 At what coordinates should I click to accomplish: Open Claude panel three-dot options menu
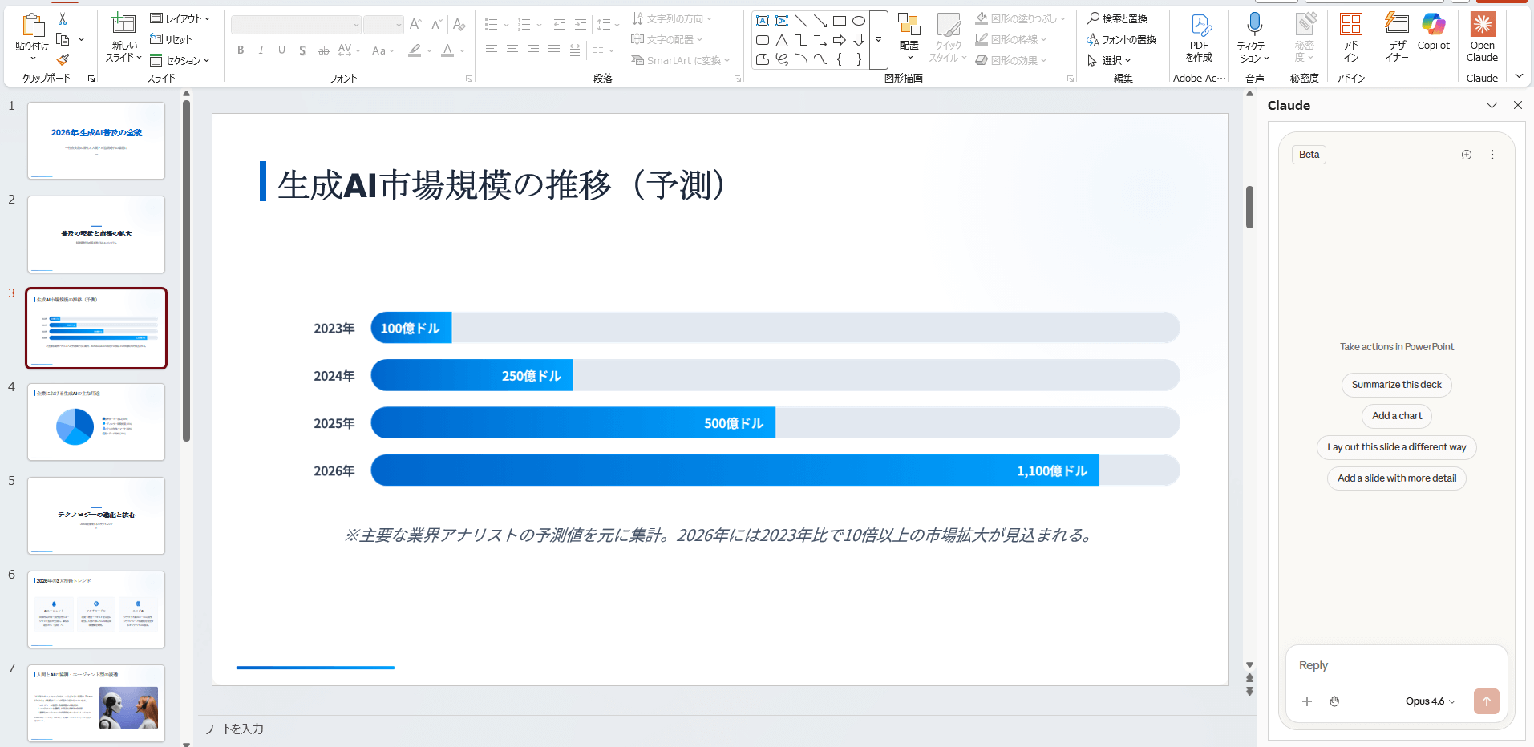click(1492, 155)
